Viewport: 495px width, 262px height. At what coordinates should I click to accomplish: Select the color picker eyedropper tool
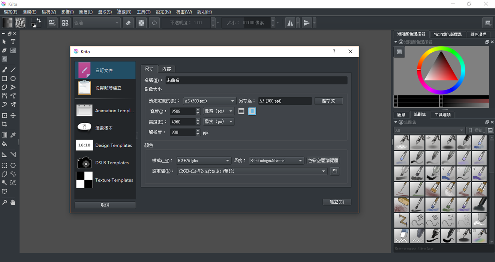coord(13,135)
